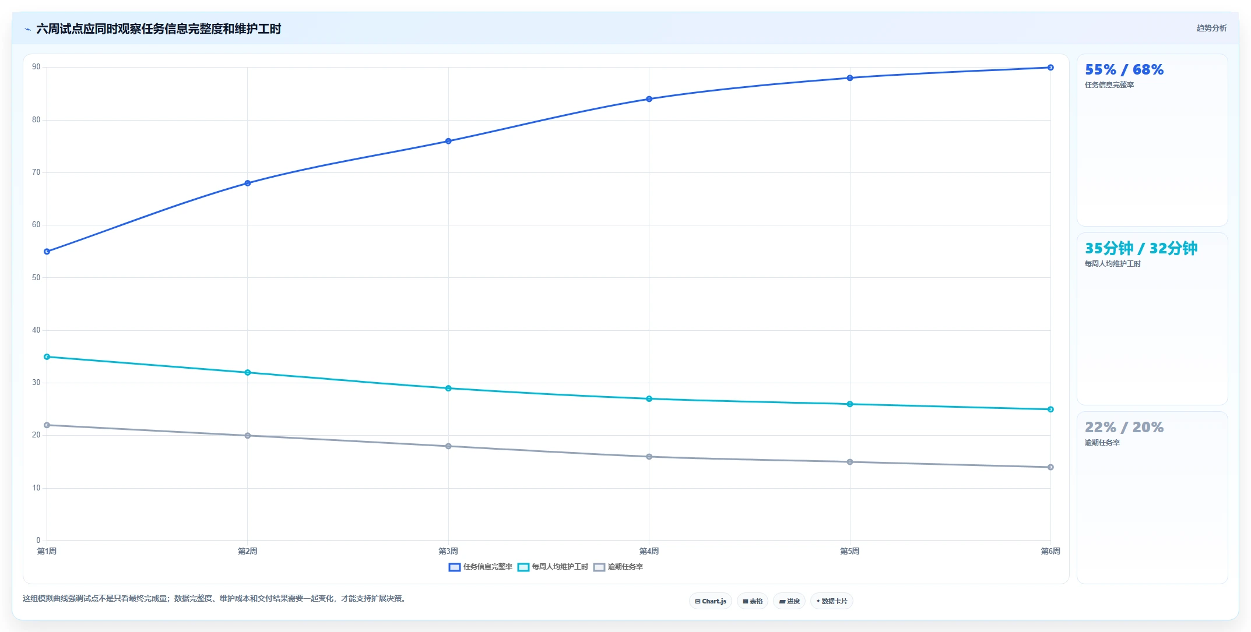
Task: Click the gray line point at 第3周
Action: [448, 446]
